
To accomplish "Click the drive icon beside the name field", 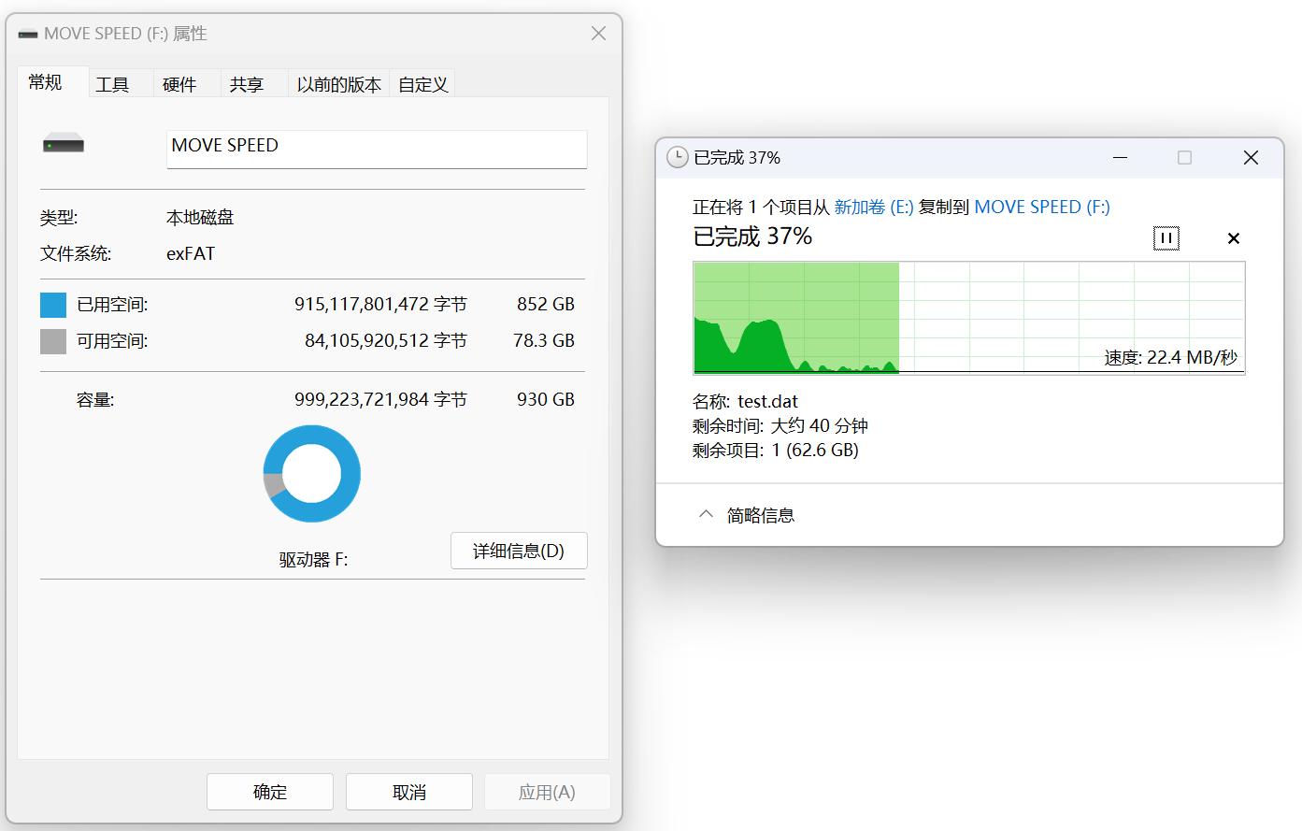I will [63, 145].
